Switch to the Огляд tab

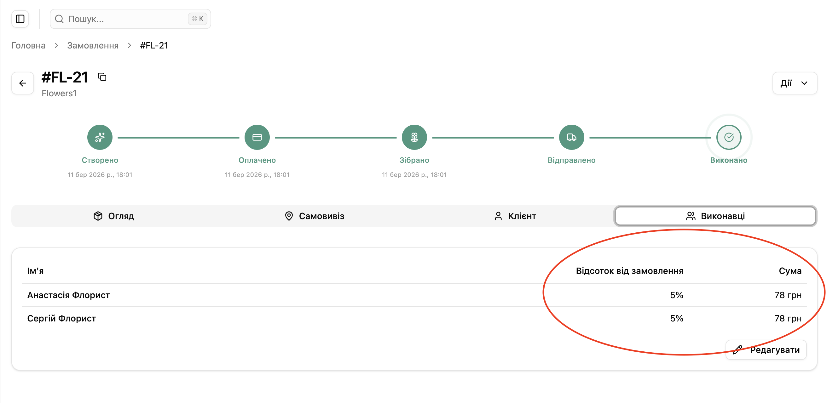[x=114, y=216]
